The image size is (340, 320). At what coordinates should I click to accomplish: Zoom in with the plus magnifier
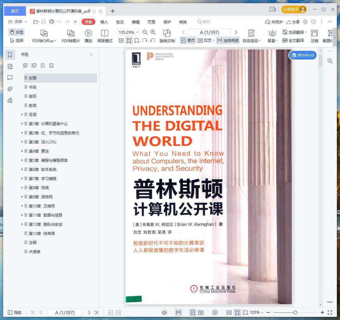click(153, 32)
